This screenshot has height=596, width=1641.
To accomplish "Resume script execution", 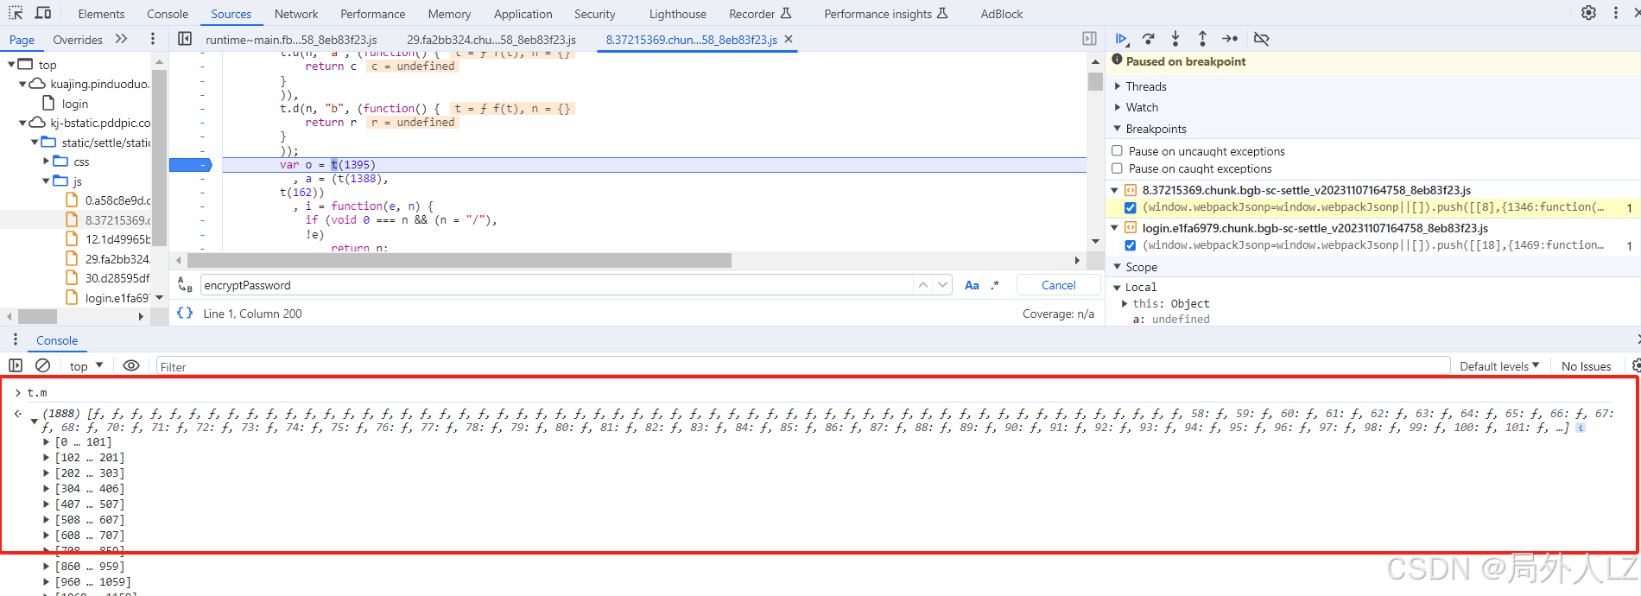I will 1122,39.
